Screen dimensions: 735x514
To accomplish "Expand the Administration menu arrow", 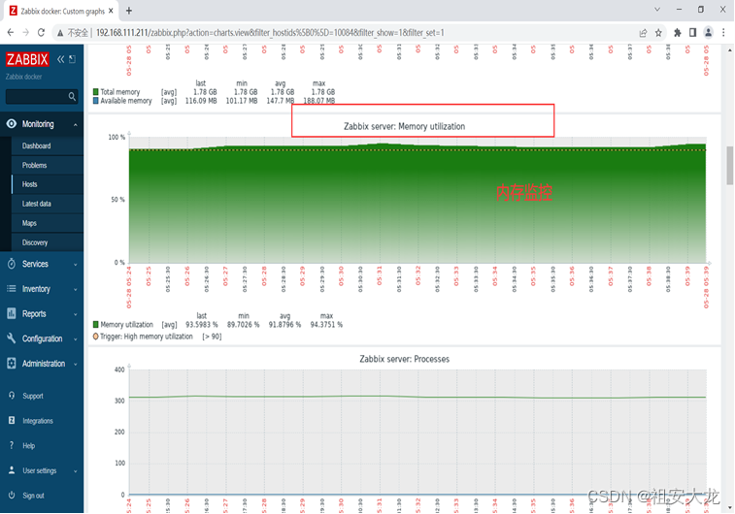I will click(x=75, y=365).
